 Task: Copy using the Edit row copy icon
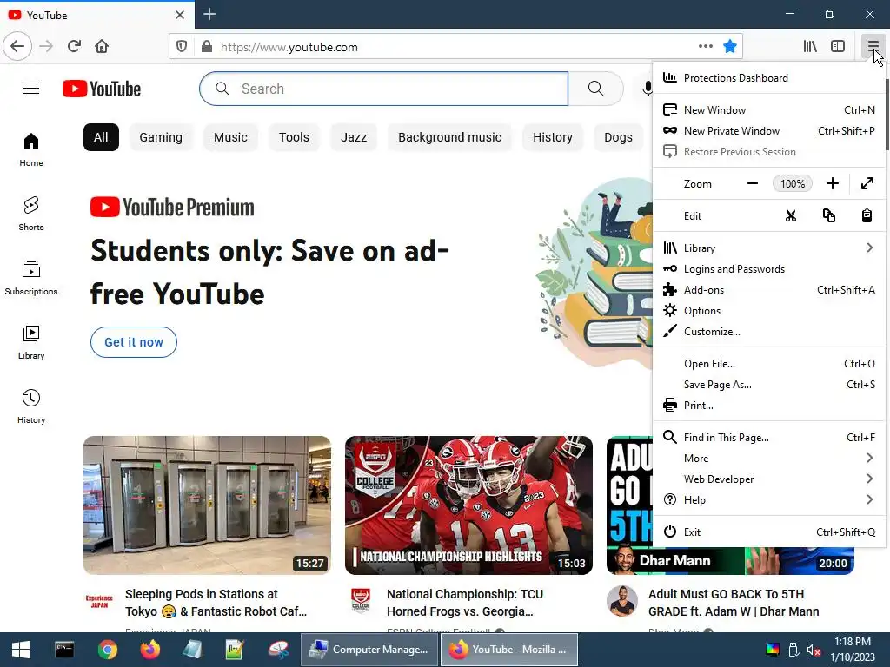click(828, 215)
